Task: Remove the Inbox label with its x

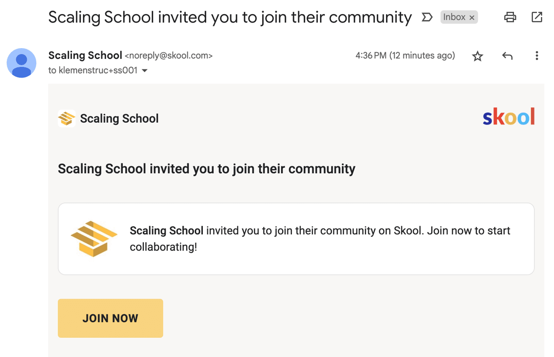Action: (472, 17)
